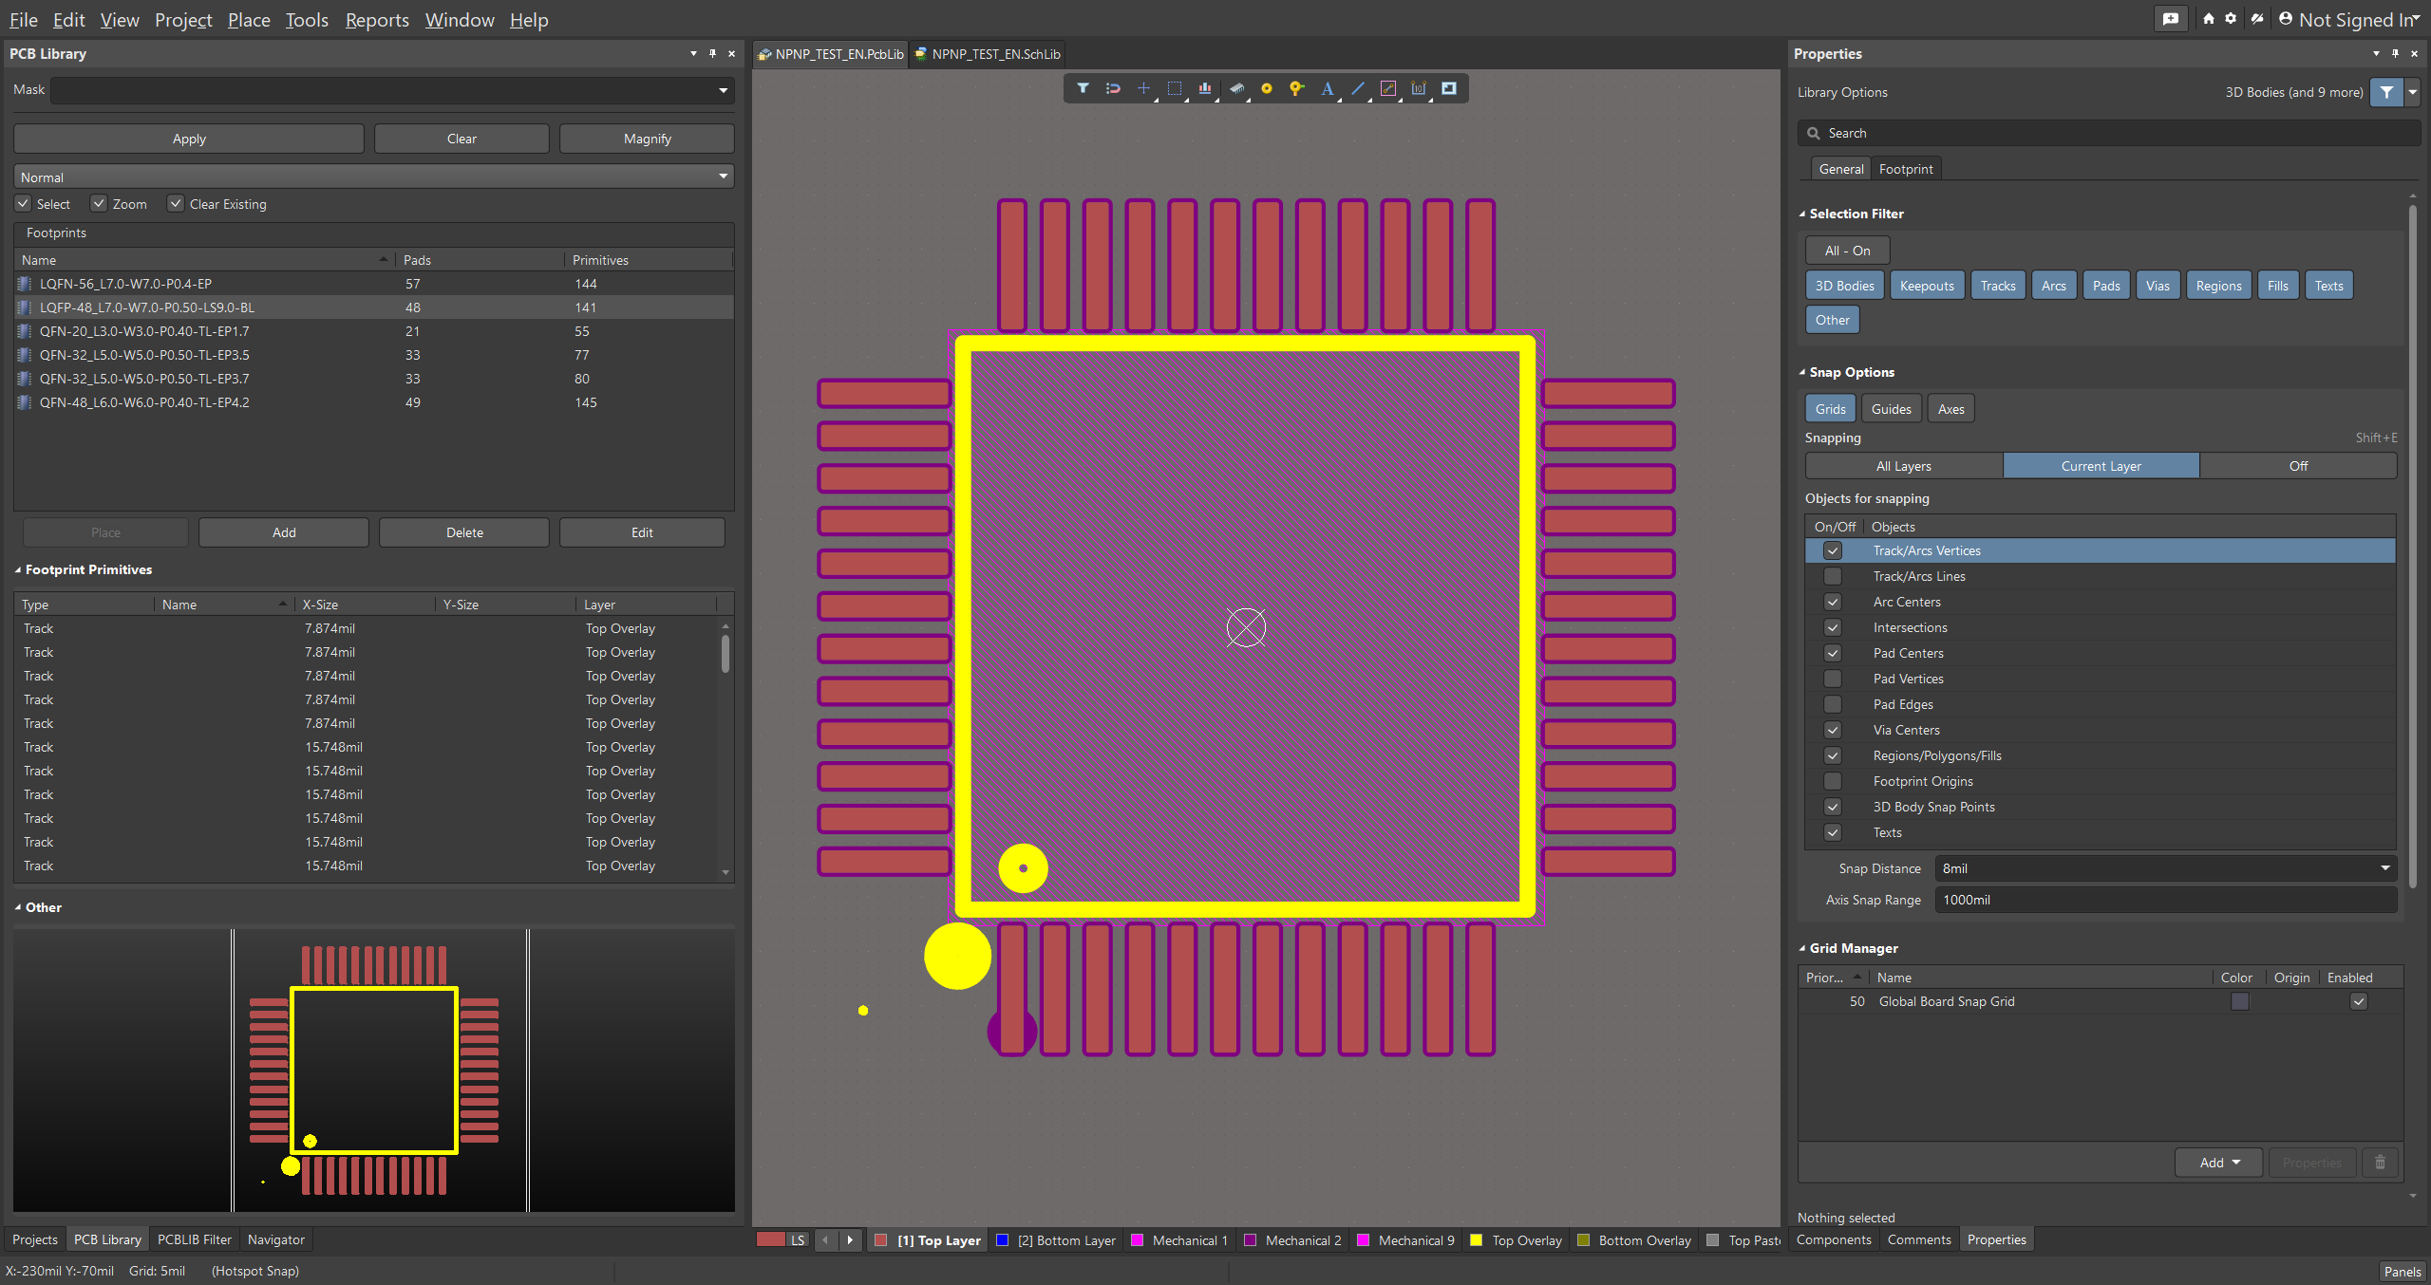Switch to the PCBLIB Filter panel tab
The image size is (2431, 1285).
[195, 1239]
